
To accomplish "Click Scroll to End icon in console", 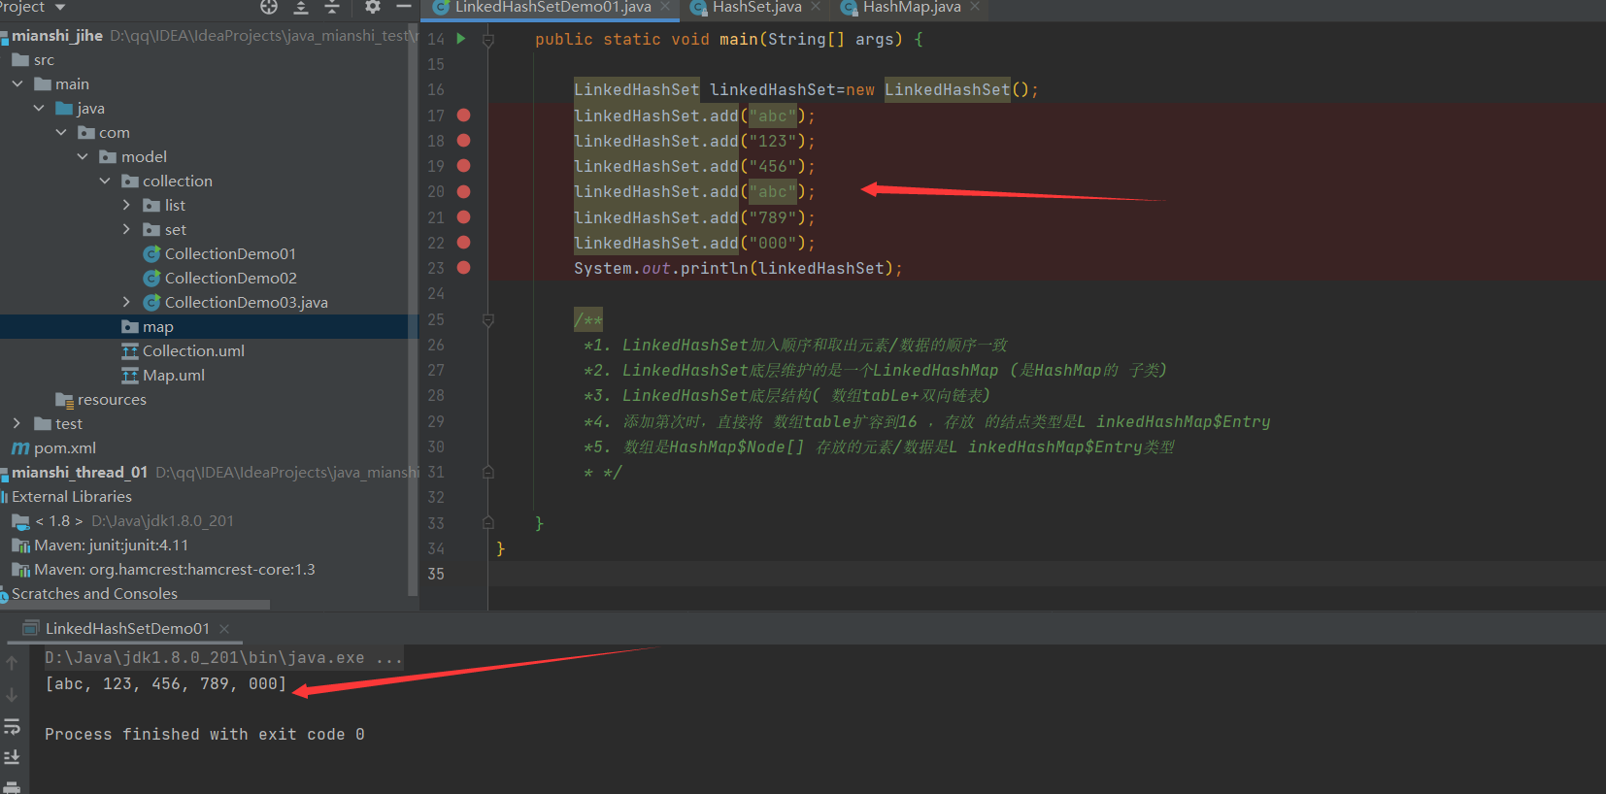I will (12, 757).
